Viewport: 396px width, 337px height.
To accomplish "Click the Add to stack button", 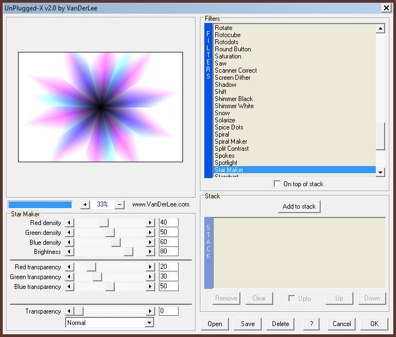I will click(x=299, y=206).
